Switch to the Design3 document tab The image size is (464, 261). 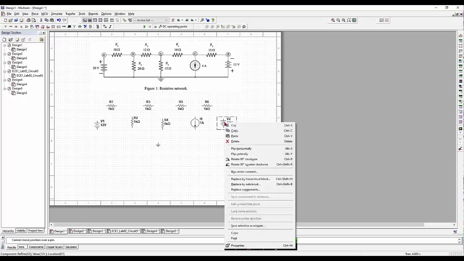(97, 231)
